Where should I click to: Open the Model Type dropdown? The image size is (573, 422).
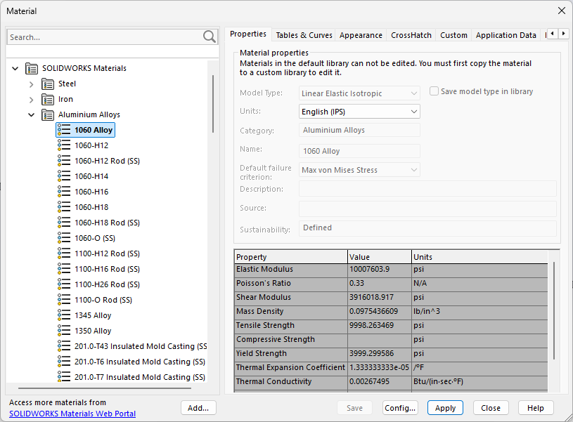[x=359, y=93]
